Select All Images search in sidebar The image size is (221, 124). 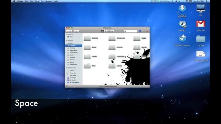[x=74, y=78]
